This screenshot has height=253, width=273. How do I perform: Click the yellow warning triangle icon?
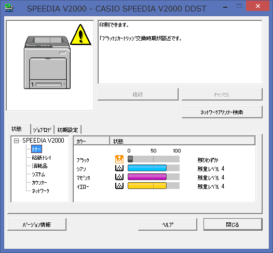coord(80,35)
